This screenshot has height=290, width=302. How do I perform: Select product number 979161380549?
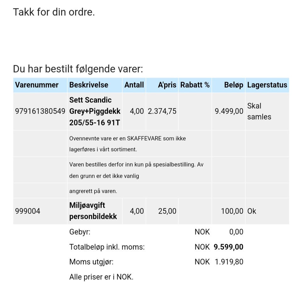(x=40, y=111)
